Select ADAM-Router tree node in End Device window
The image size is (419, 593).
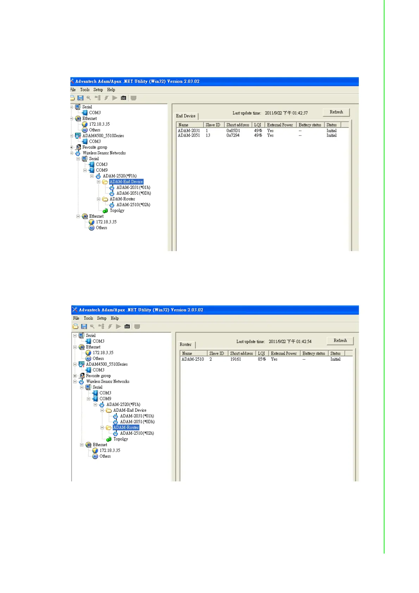point(122,199)
